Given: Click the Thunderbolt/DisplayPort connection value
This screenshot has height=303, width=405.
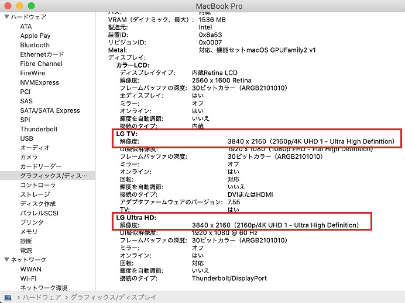Looking at the screenshot, I should coord(229,278).
